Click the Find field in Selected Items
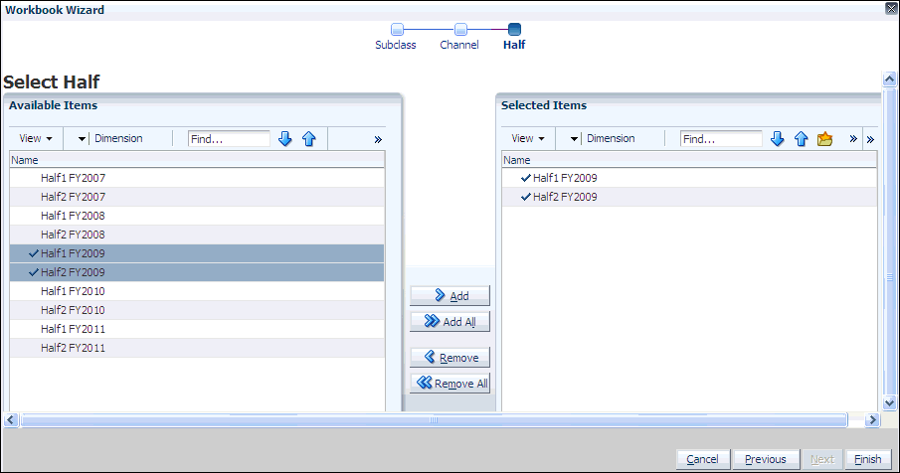The width and height of the screenshot is (900, 473). (x=722, y=139)
